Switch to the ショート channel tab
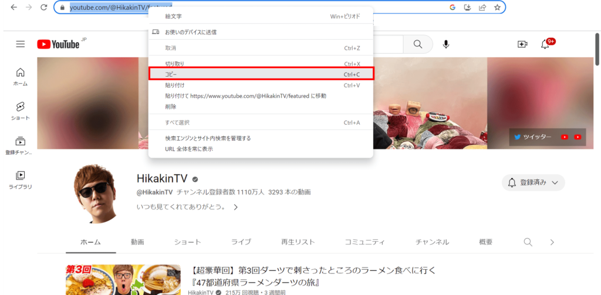Screen dimensions: 601x295 coord(187,242)
